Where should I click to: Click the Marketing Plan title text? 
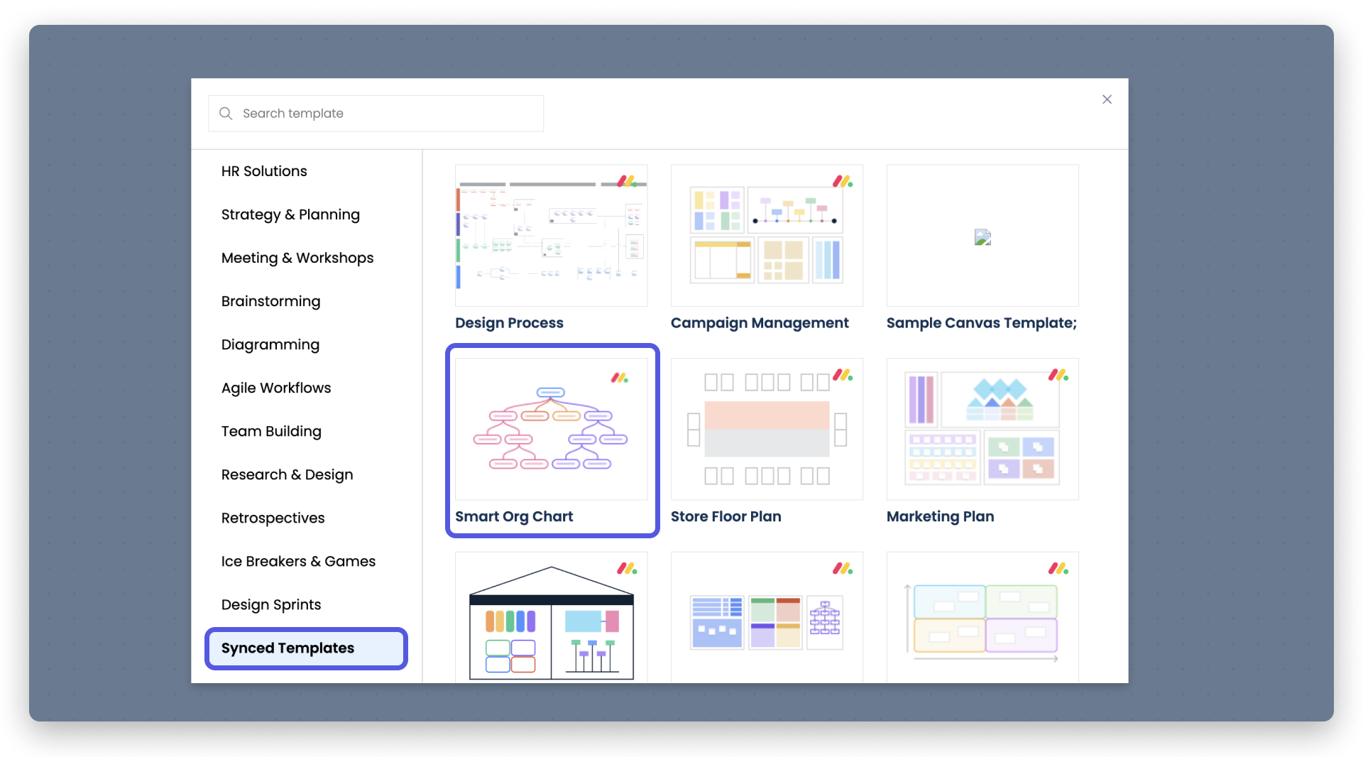click(940, 516)
